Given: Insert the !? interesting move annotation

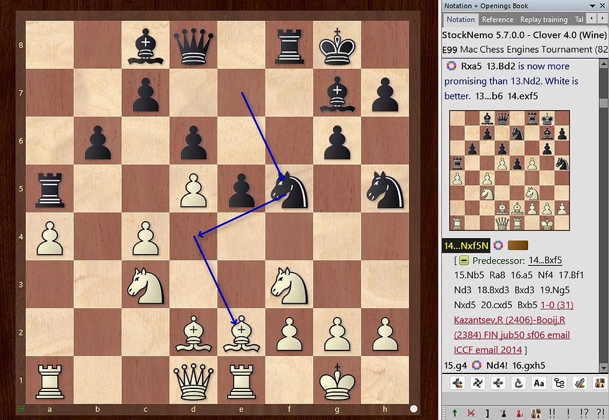Looking at the screenshot, I should (584, 413).
